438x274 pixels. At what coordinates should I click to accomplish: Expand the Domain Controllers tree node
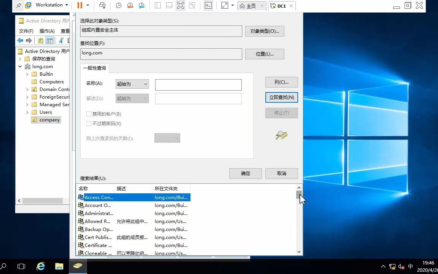click(x=27, y=89)
